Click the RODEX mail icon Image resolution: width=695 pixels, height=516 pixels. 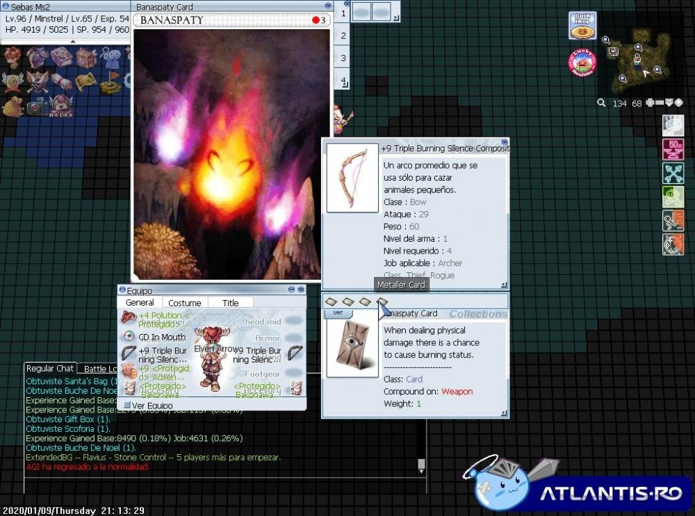coord(60,106)
